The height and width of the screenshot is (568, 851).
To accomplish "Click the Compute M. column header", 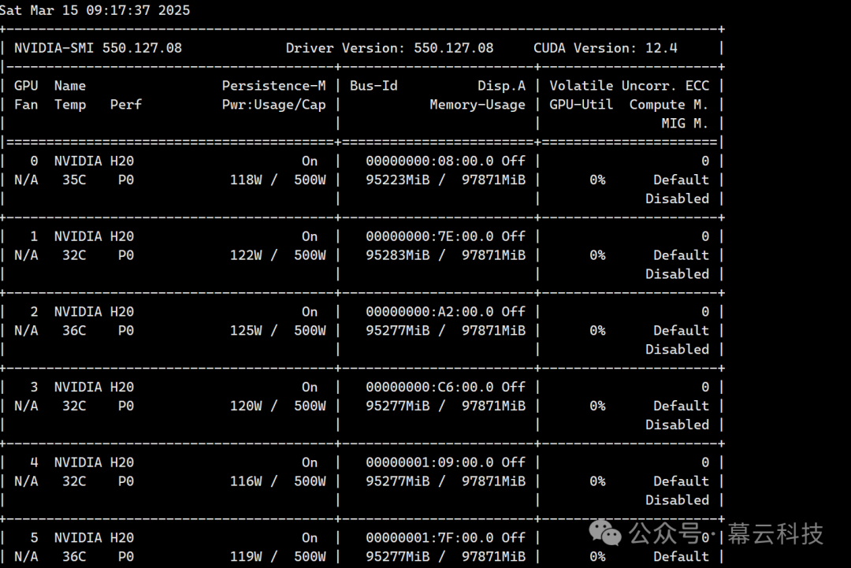I will click(669, 105).
